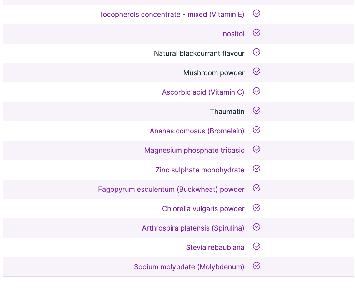This screenshot has width=355, height=293.
Task: Open Zinc sulphate monohydrate link
Action: 200,170
